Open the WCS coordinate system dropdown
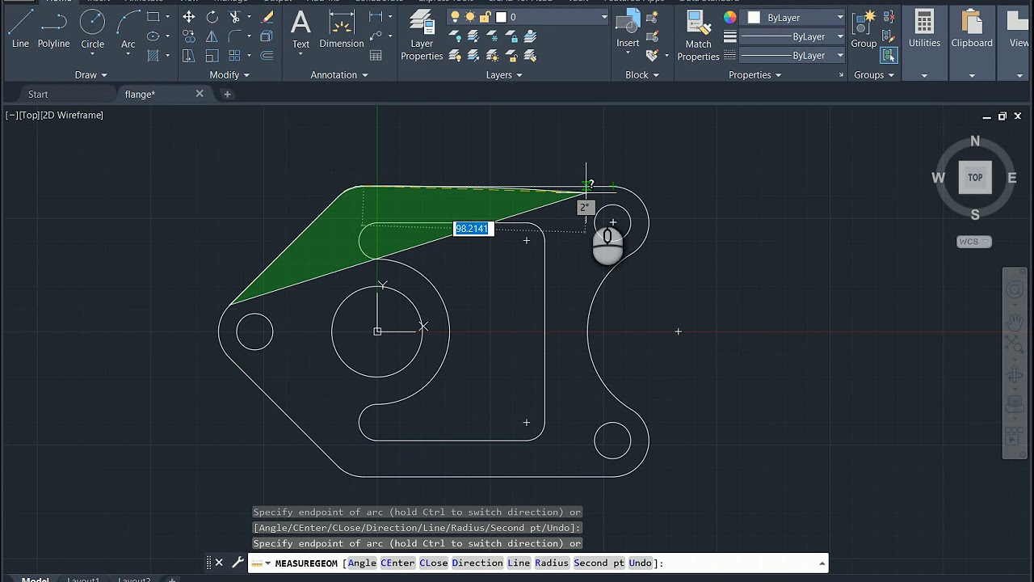 [973, 242]
